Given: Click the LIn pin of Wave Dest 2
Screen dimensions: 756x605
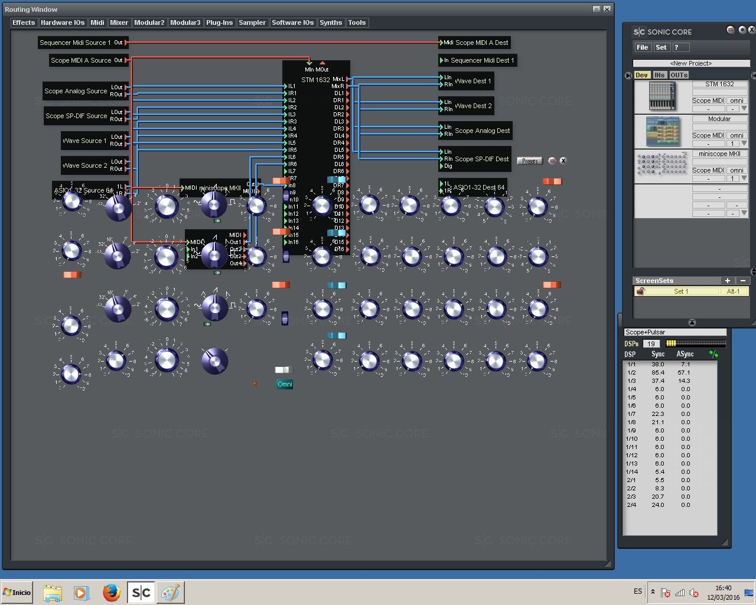Looking at the screenshot, I should tap(441, 102).
